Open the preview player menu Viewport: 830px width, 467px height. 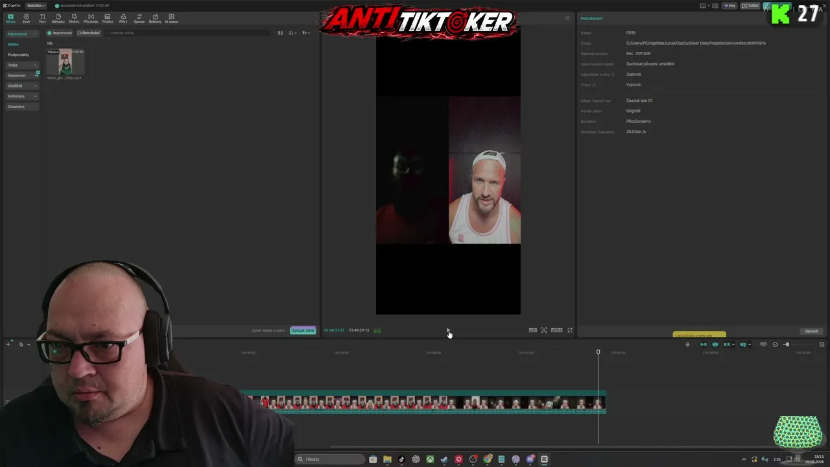[x=567, y=18]
